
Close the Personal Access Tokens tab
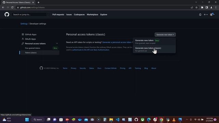[33, 2]
